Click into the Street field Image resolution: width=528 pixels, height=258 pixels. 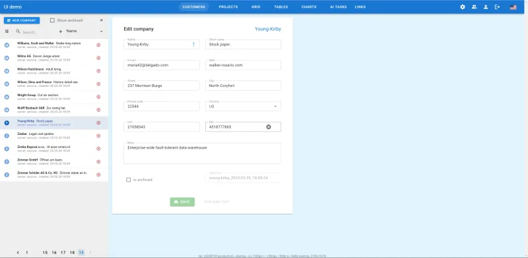point(162,86)
